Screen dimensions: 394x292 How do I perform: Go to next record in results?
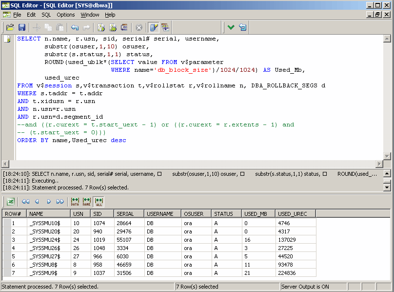click(x=49, y=201)
